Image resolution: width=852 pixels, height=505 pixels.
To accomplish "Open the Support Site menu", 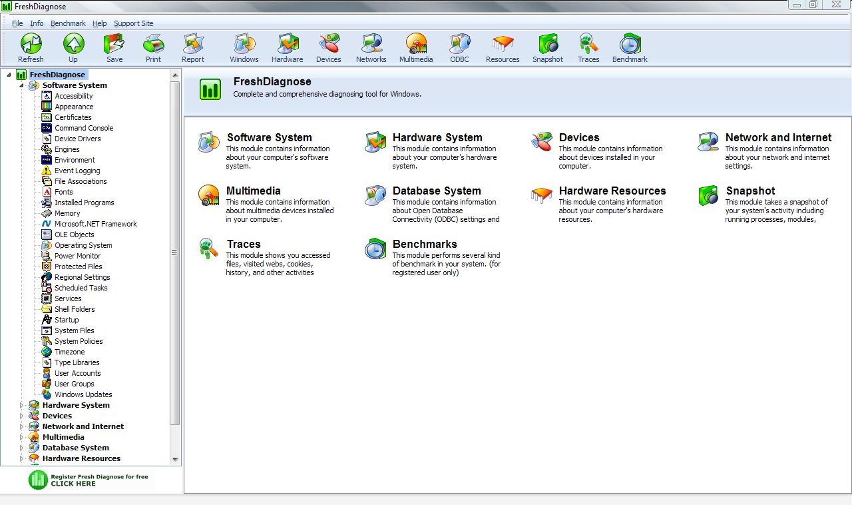I will pyautogui.click(x=133, y=23).
